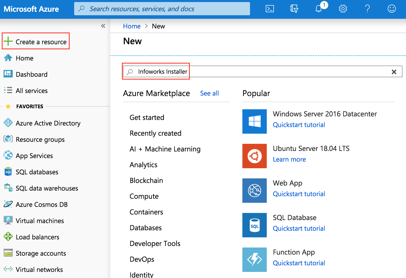Click the Load balancers icon
This screenshot has width=406, height=278.
(8, 237)
